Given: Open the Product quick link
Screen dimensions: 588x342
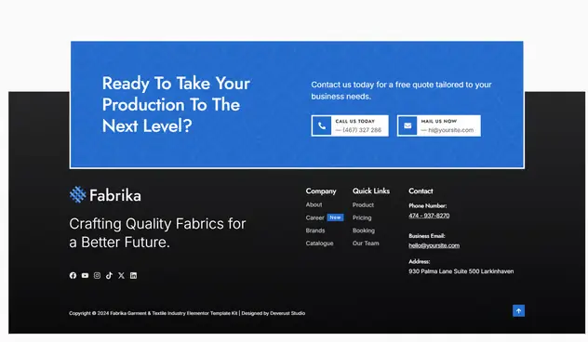Looking at the screenshot, I should 363,204.
